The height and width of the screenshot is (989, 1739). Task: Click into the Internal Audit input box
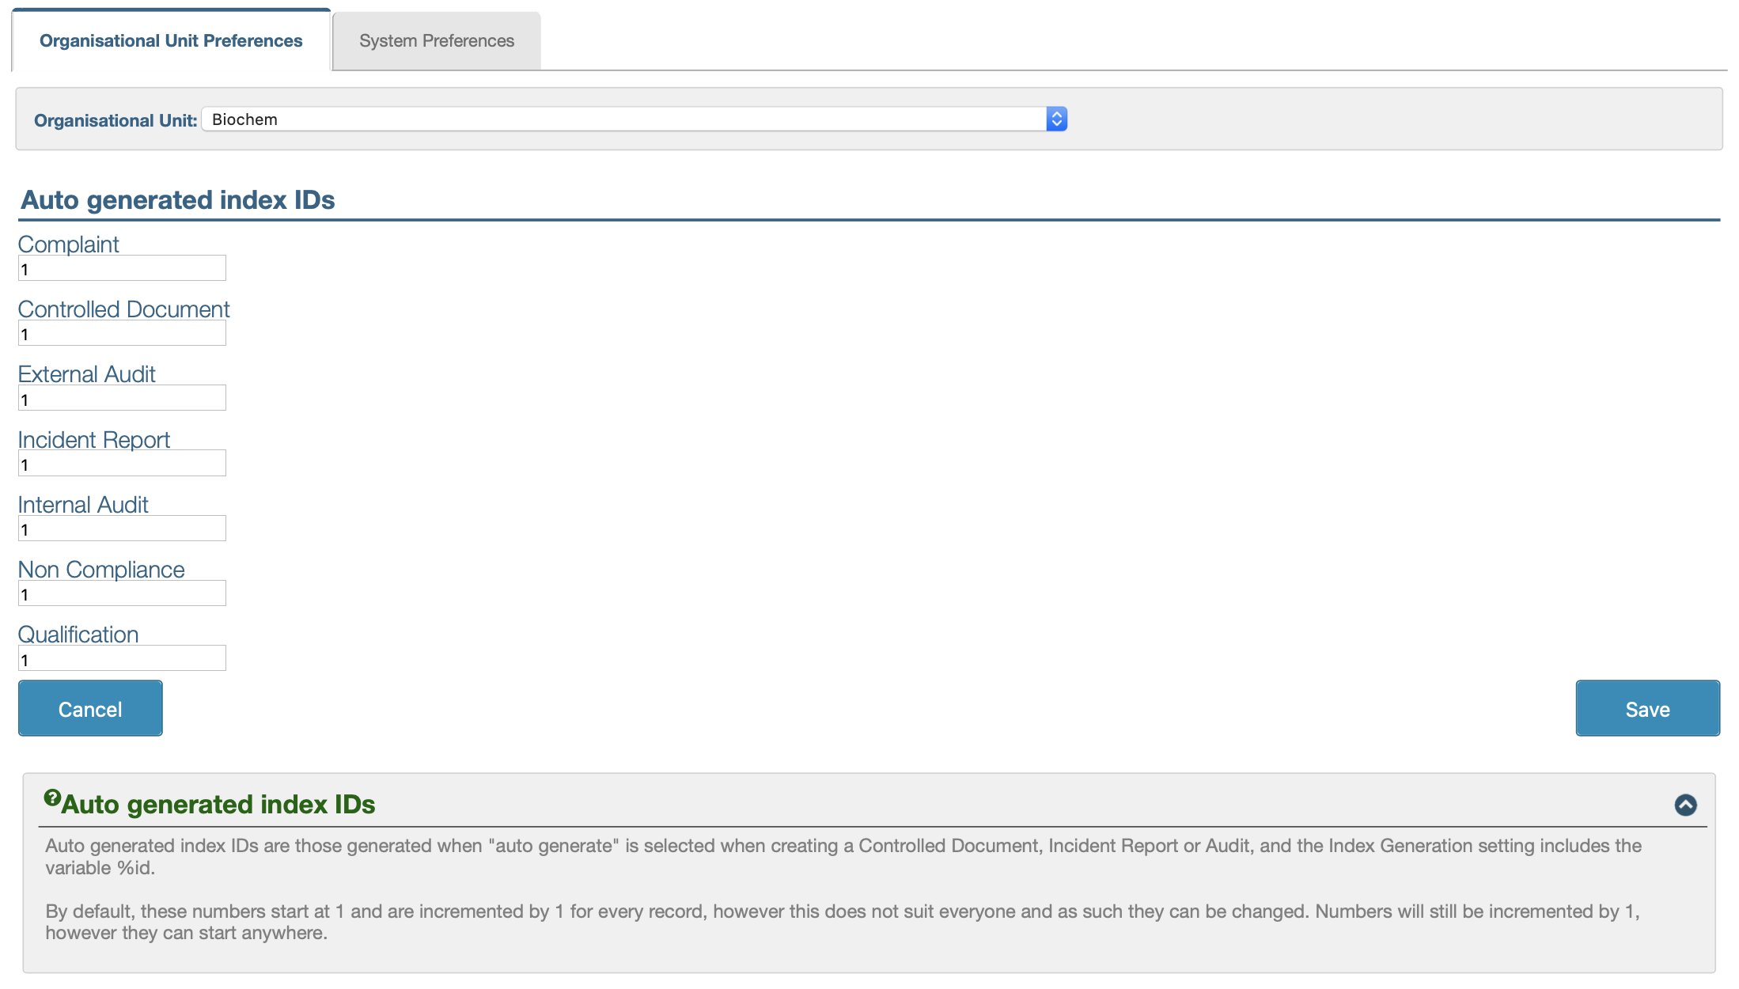coord(122,529)
